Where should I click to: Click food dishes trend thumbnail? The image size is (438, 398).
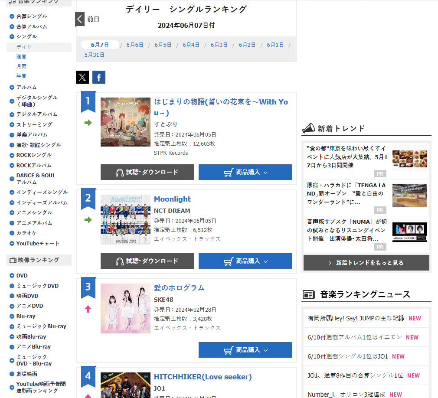[410, 158]
